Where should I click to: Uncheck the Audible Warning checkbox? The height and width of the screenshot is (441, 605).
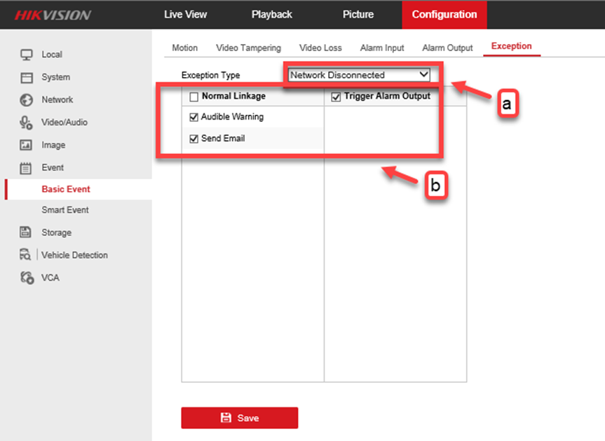pyautogui.click(x=194, y=118)
